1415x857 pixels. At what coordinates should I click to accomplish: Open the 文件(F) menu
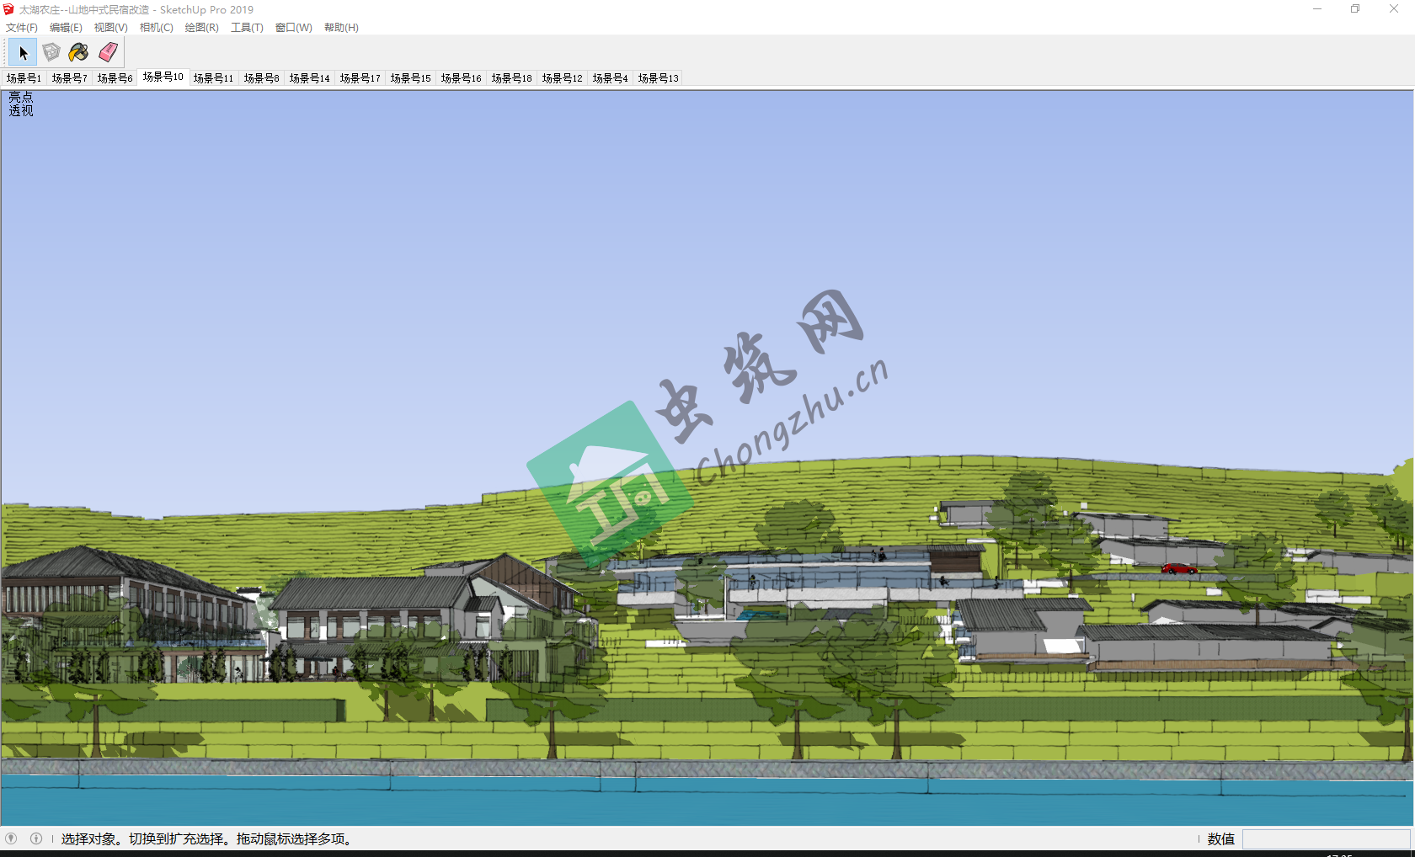(22, 28)
